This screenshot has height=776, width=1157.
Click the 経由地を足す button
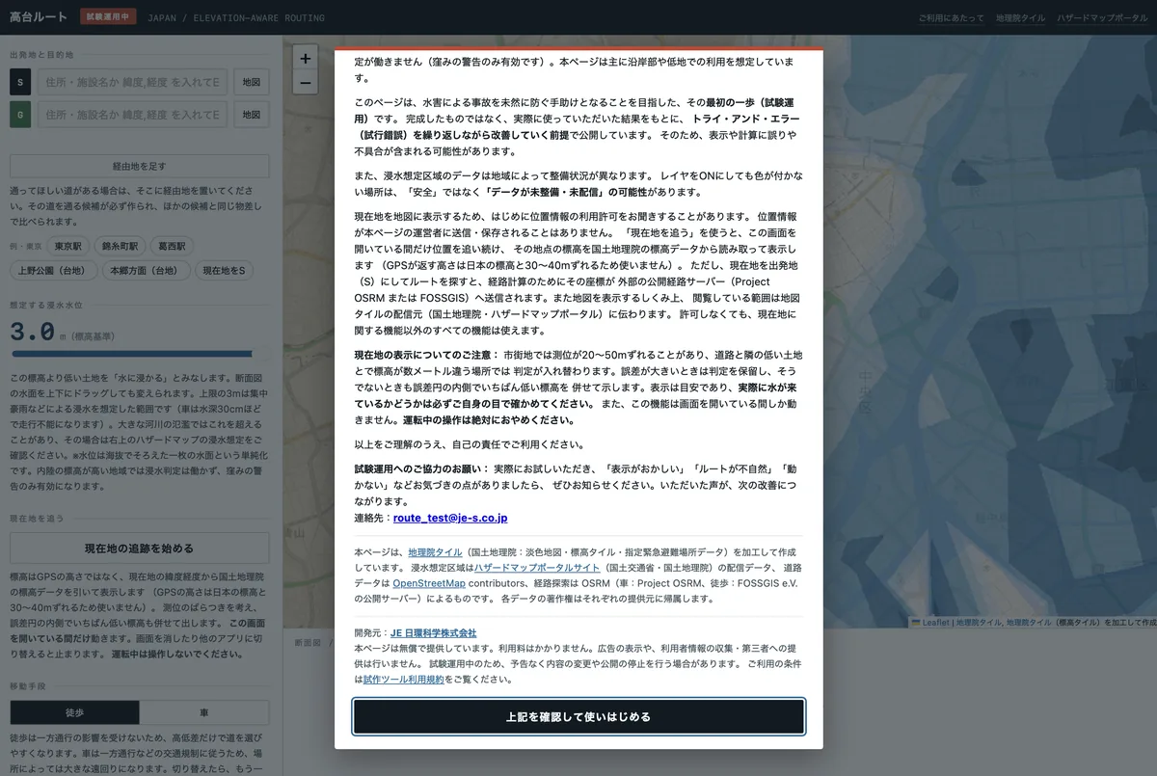(140, 166)
